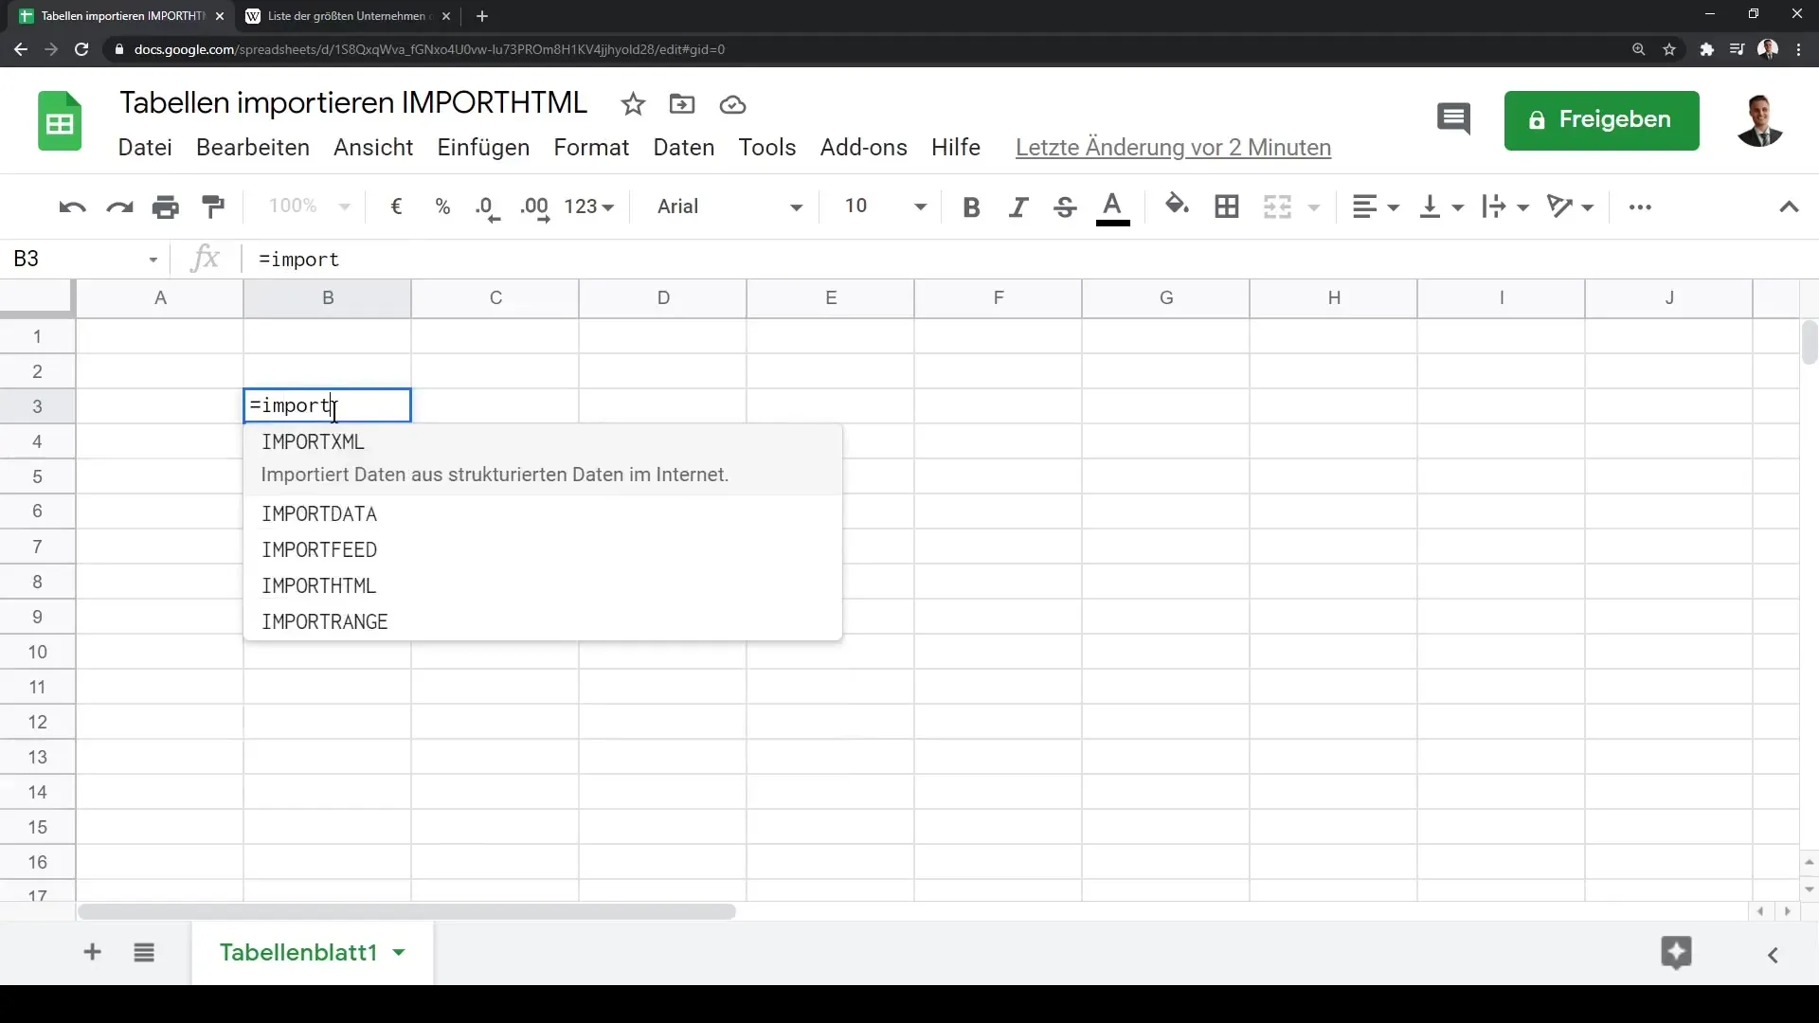Select the IMPORTRANGE suggestion
Image resolution: width=1819 pixels, height=1023 pixels.
pos(543,622)
